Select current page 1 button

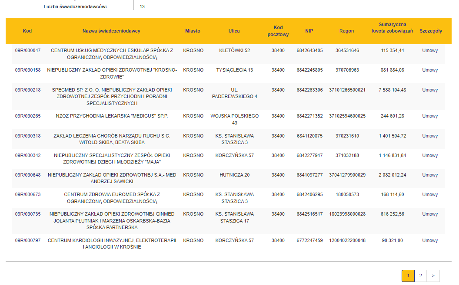pos(408,275)
